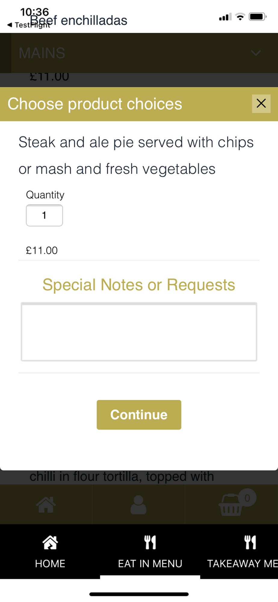Click the Quantity input field
The width and height of the screenshot is (278, 602).
[x=45, y=215]
